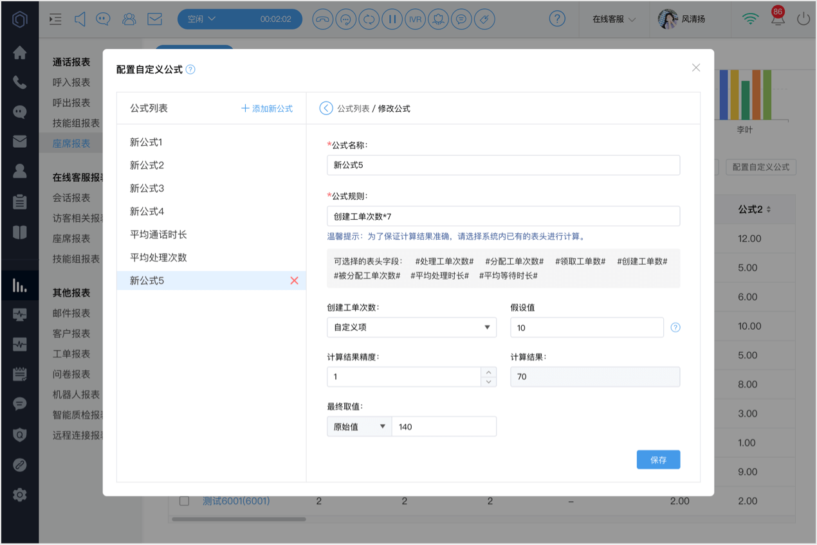Screen dimensions: 817x545
Task: Select 新公式2 in formula list
Action: pos(211,165)
